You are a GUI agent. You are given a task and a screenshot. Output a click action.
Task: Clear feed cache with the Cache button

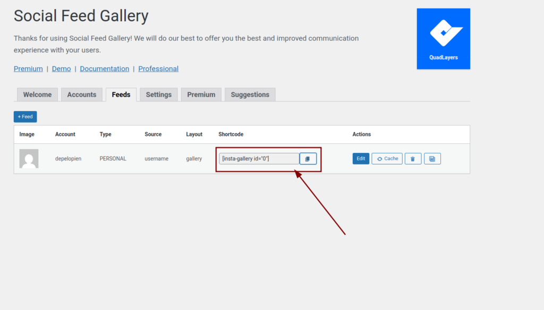(x=387, y=159)
